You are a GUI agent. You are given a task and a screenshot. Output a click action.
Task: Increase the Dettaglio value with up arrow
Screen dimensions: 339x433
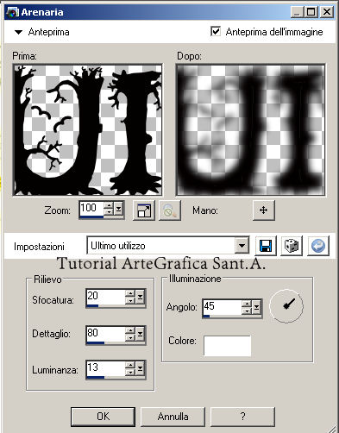click(130, 330)
